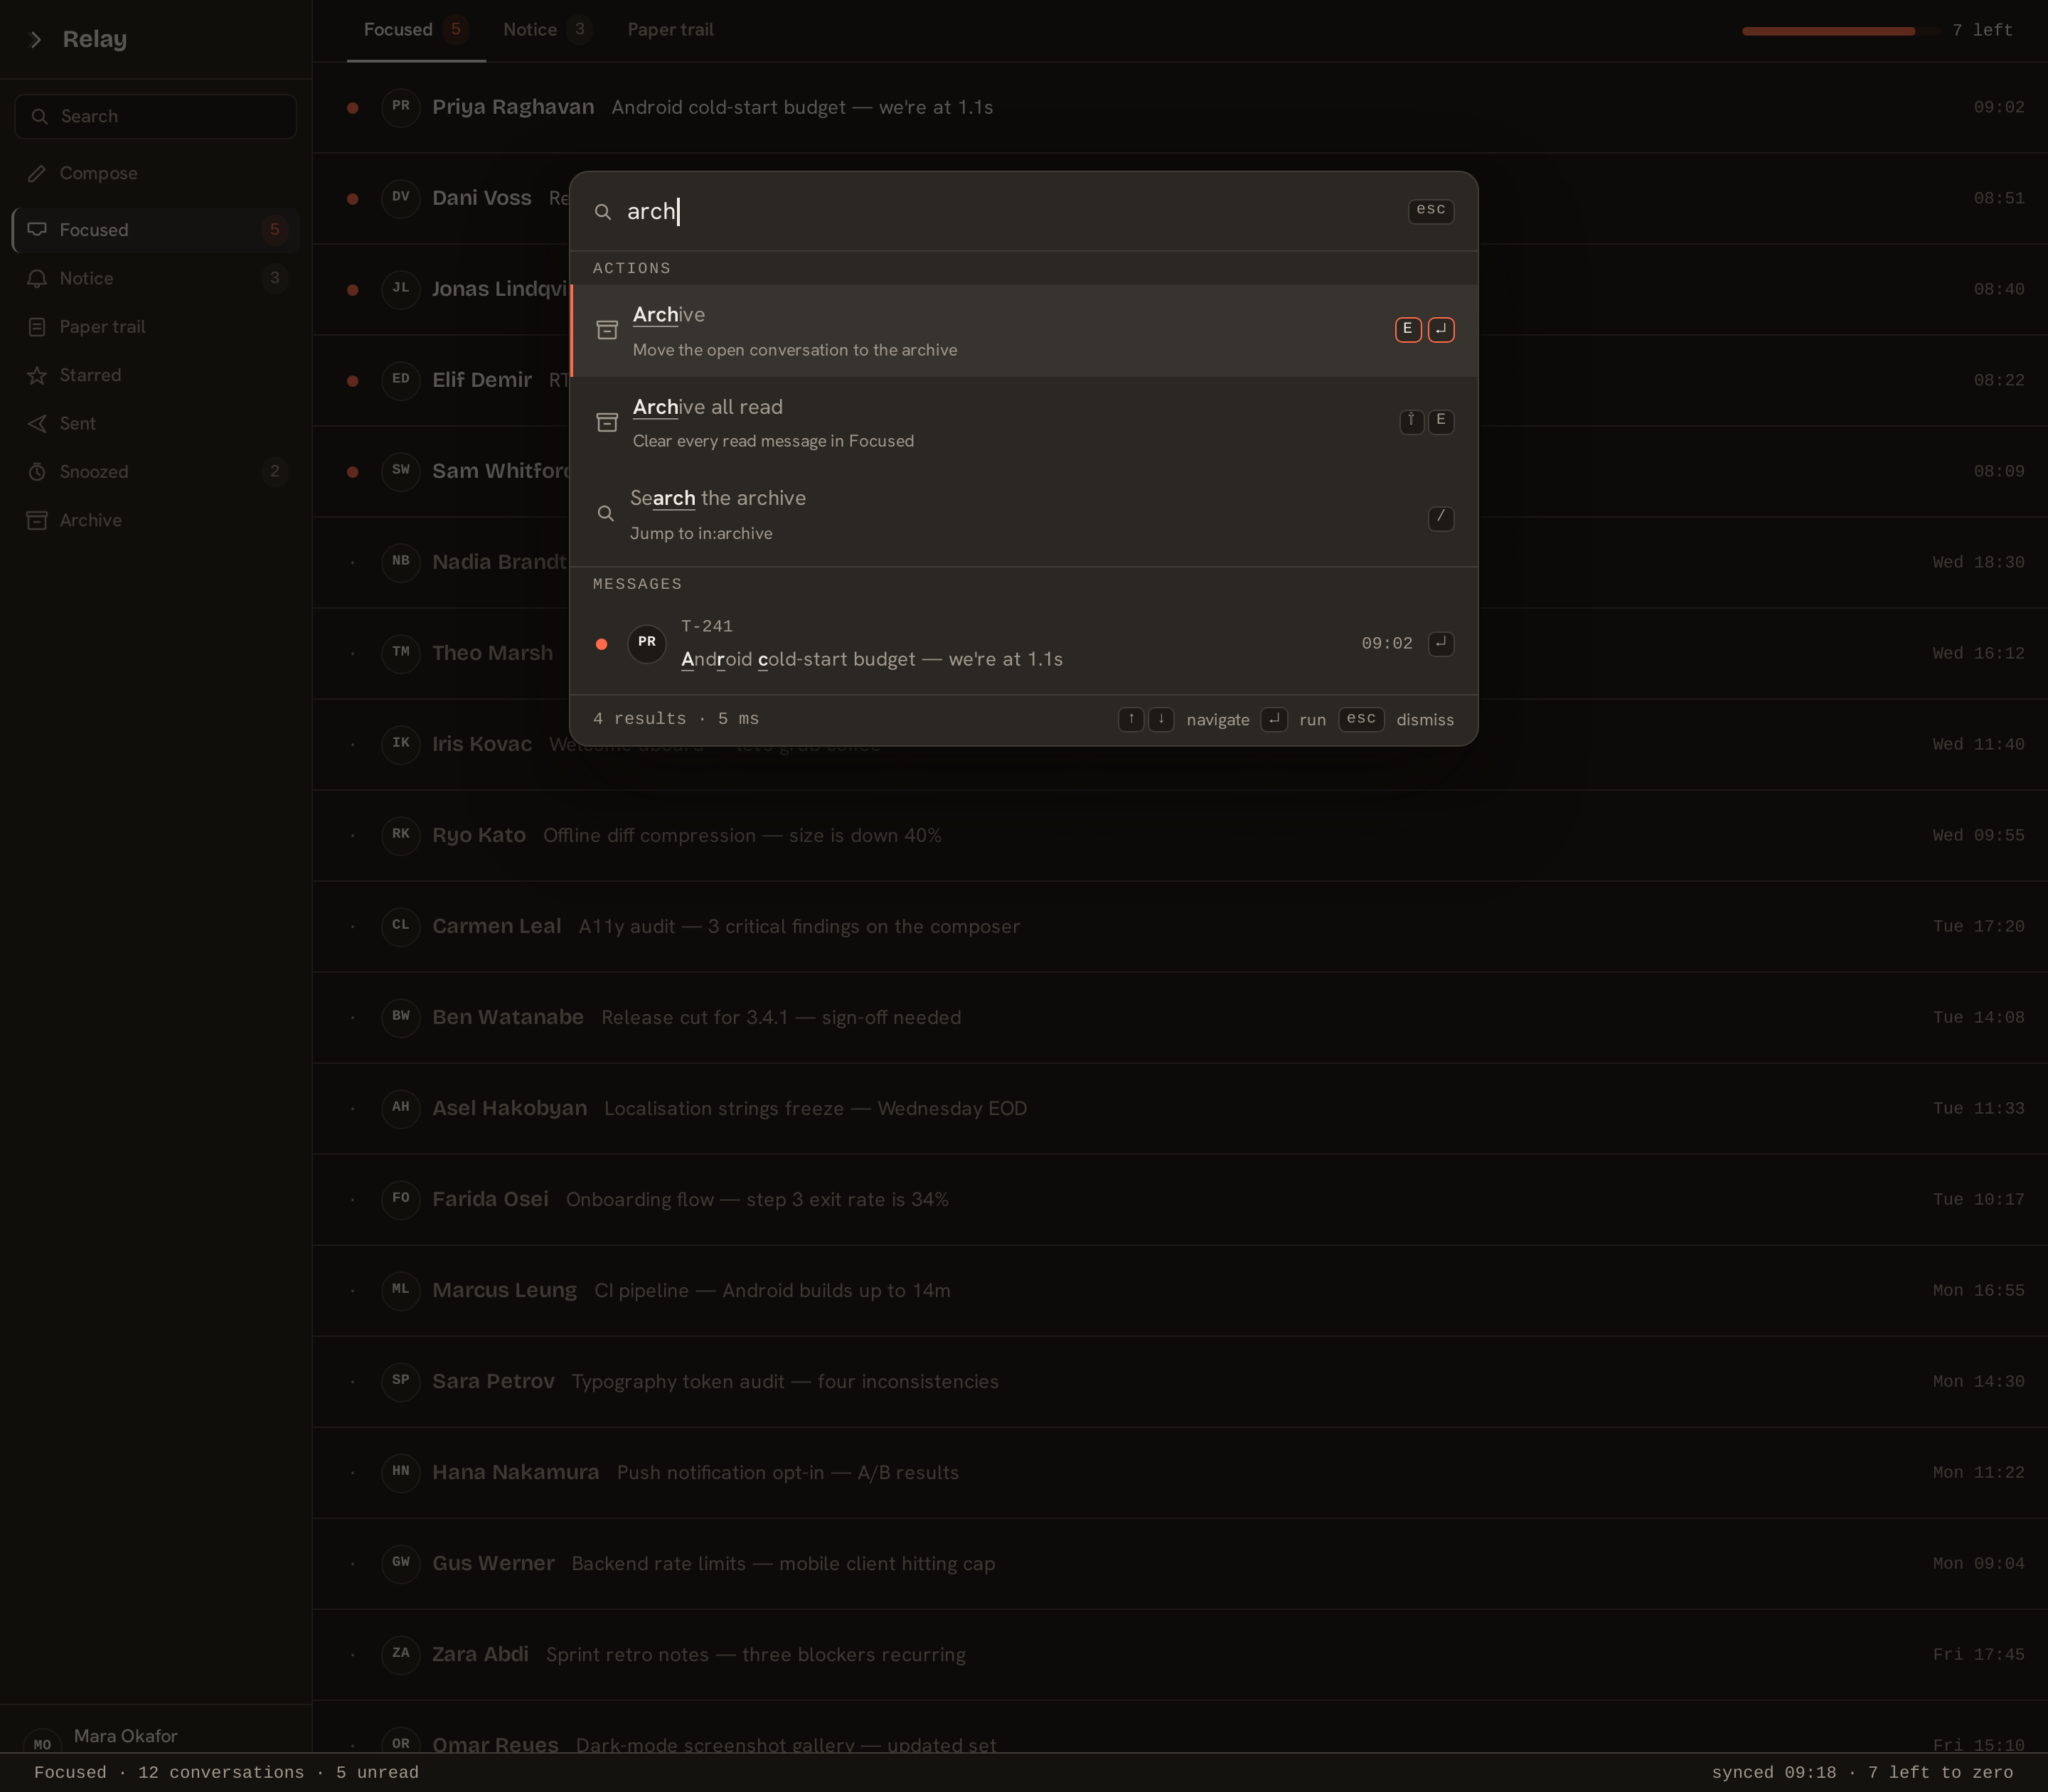Click the run return key in footer

click(1274, 719)
